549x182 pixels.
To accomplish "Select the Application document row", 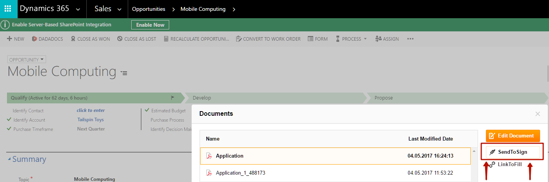I will 335,156.
